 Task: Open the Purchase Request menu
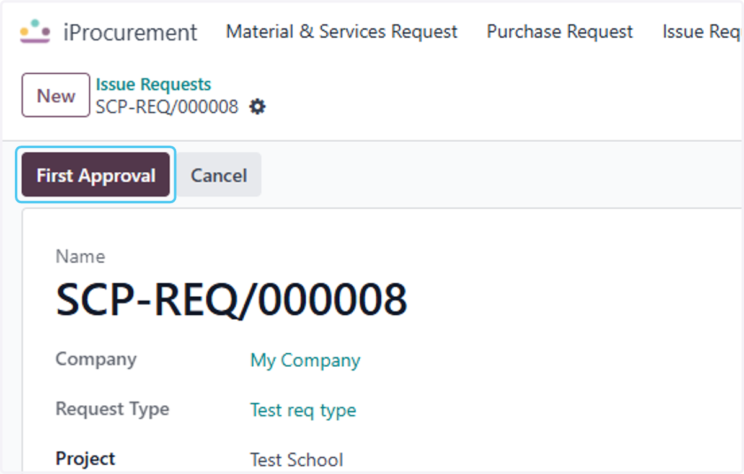pyautogui.click(x=560, y=32)
